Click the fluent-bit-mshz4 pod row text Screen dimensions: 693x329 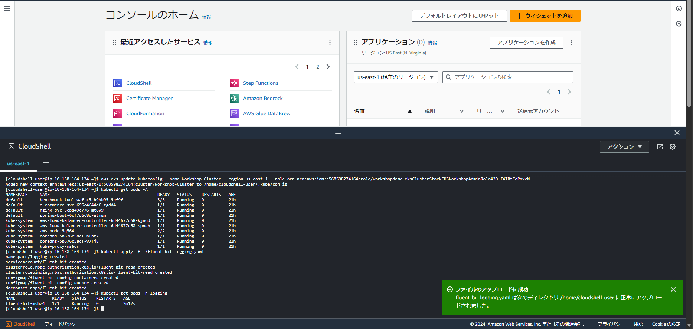(71, 303)
